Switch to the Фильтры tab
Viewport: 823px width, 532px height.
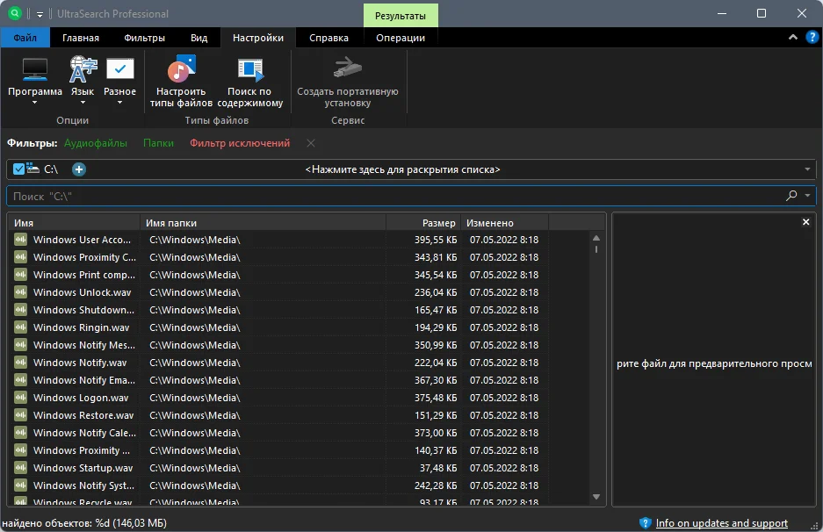[144, 38]
